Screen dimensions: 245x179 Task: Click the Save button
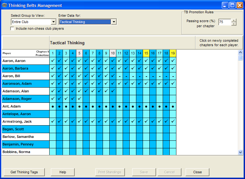click(144, 172)
